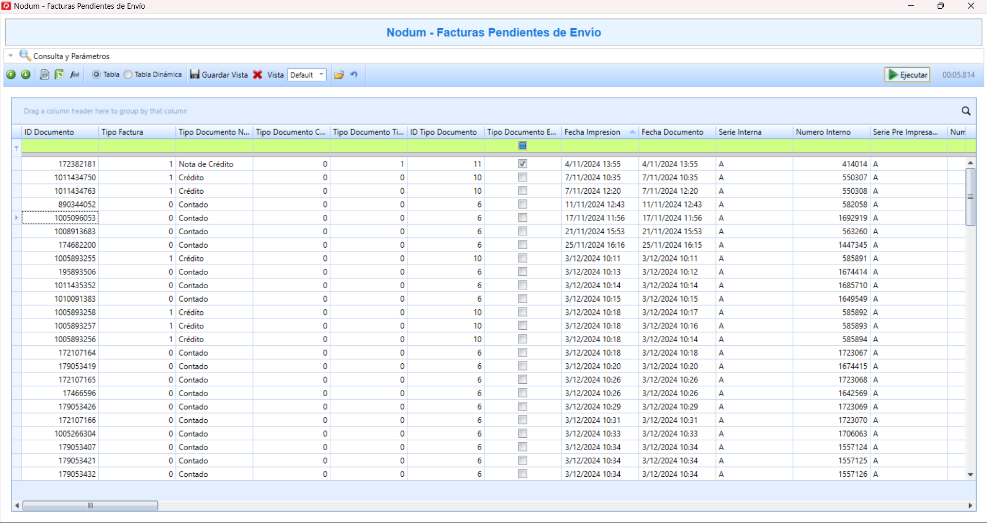987x523 pixels.
Task: Open the print preview icon
Action: pos(45,74)
